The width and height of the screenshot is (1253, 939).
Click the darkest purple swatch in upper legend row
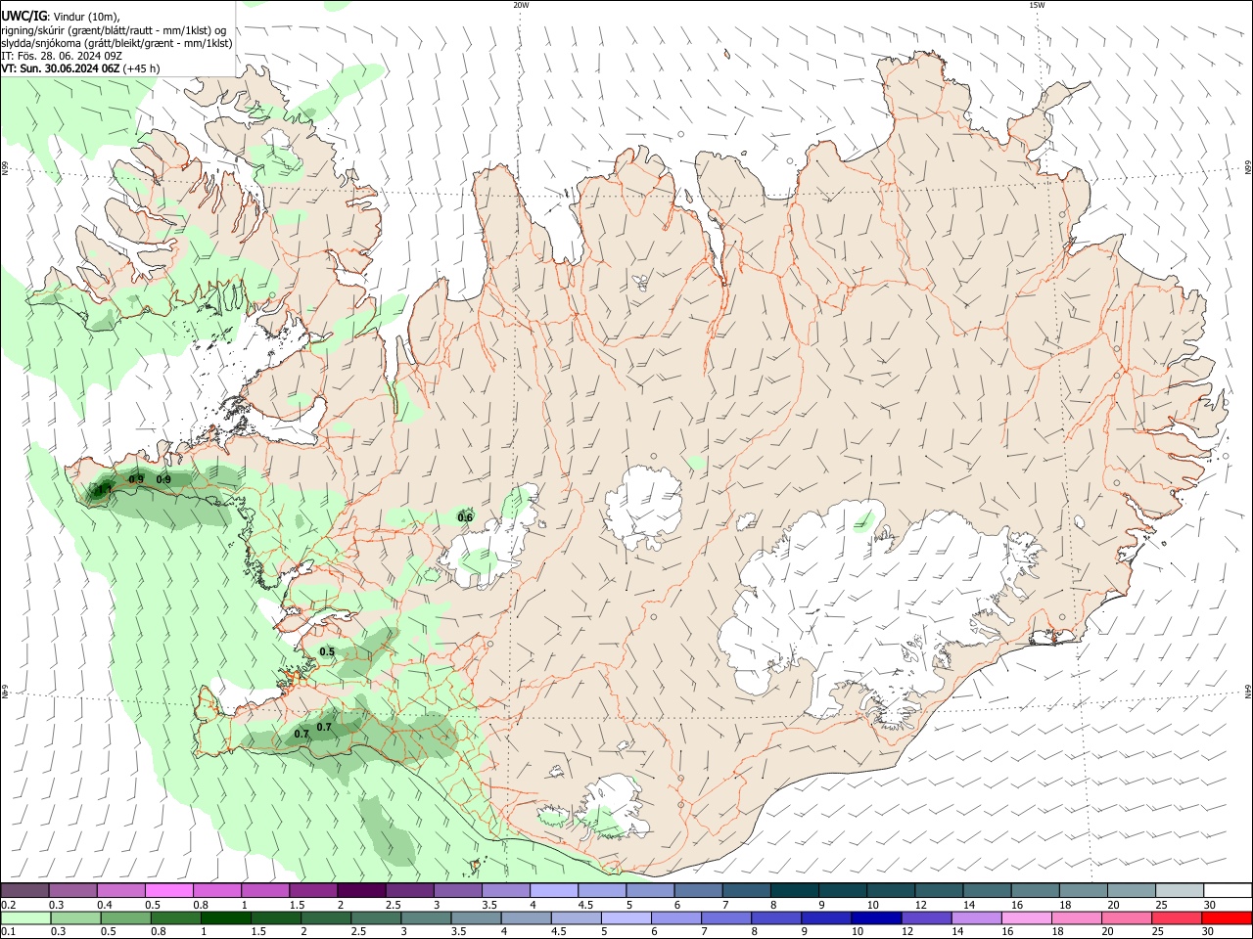(x=361, y=891)
